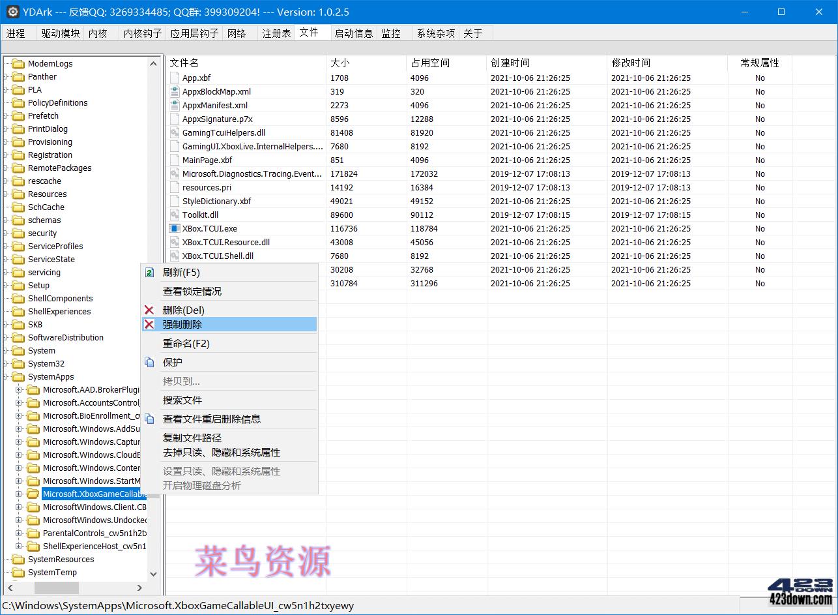The height and width of the screenshot is (615, 838).
Task: Click the YDArk application icon in title bar
Action: point(13,12)
